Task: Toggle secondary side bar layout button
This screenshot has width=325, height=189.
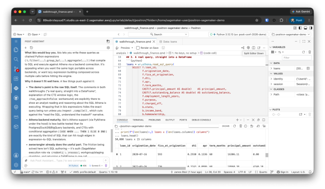Action: [x=310, y=28]
